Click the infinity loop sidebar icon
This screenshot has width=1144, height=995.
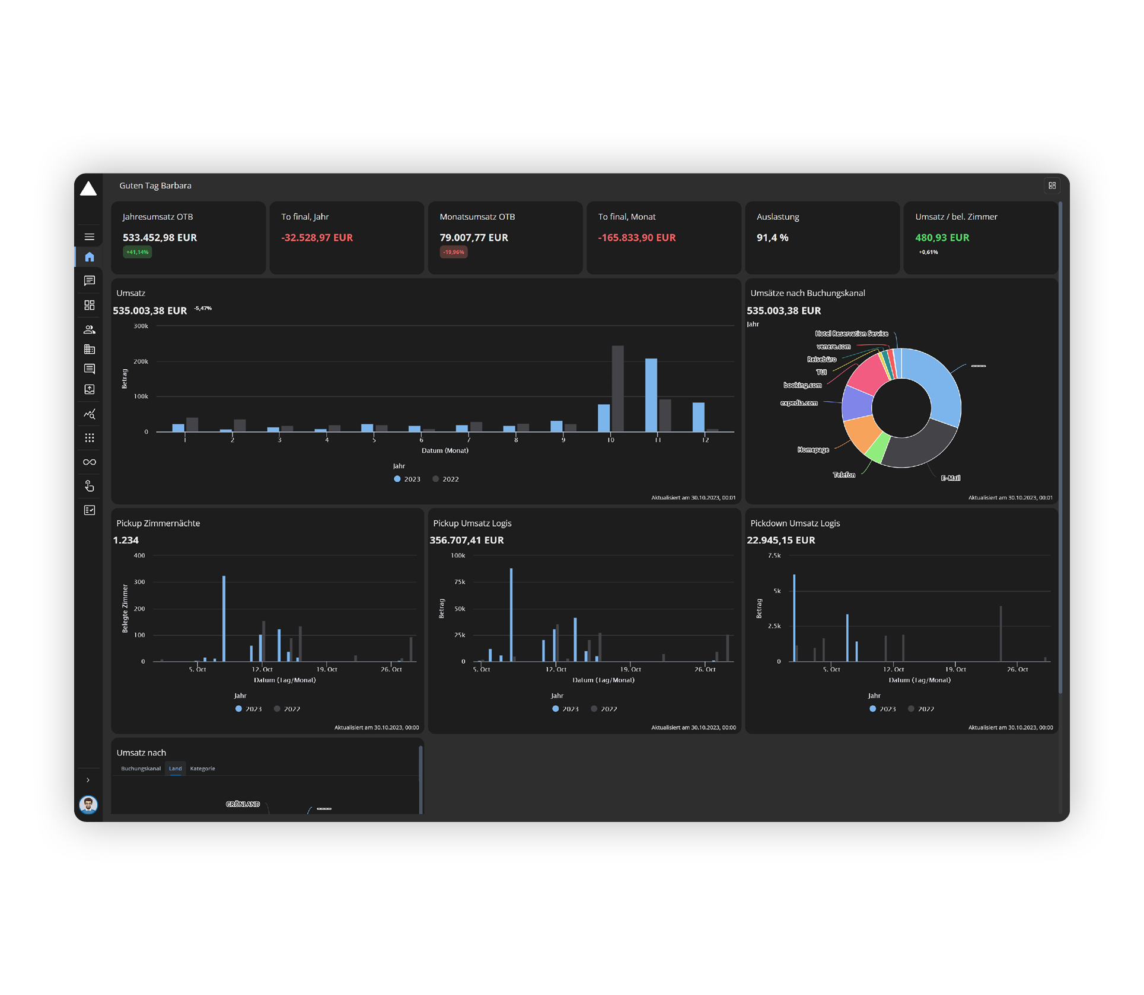90,463
